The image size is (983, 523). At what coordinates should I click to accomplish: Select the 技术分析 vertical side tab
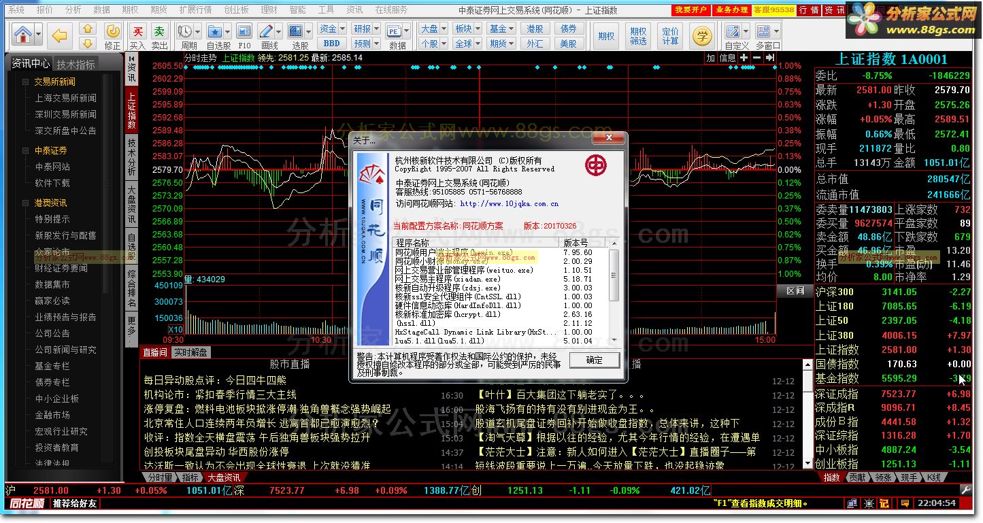click(x=131, y=156)
